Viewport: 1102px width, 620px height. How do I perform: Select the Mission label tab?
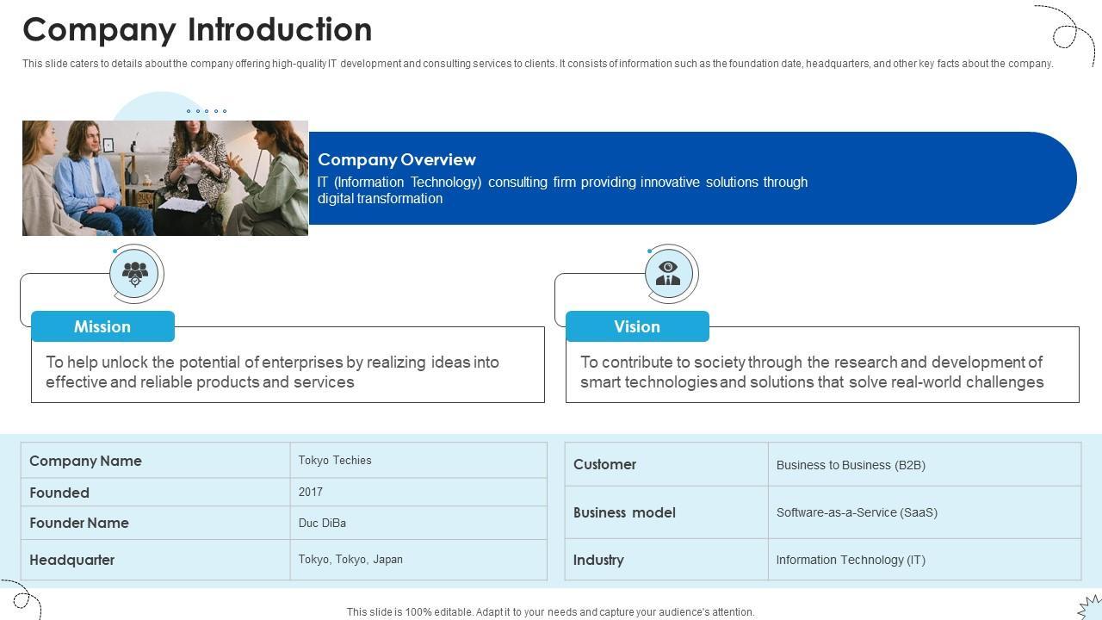point(102,327)
